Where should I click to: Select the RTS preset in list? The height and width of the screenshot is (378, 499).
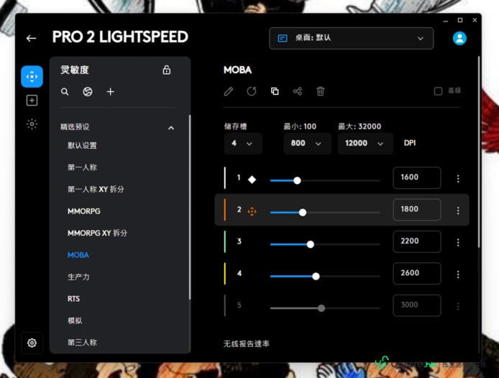(73, 299)
